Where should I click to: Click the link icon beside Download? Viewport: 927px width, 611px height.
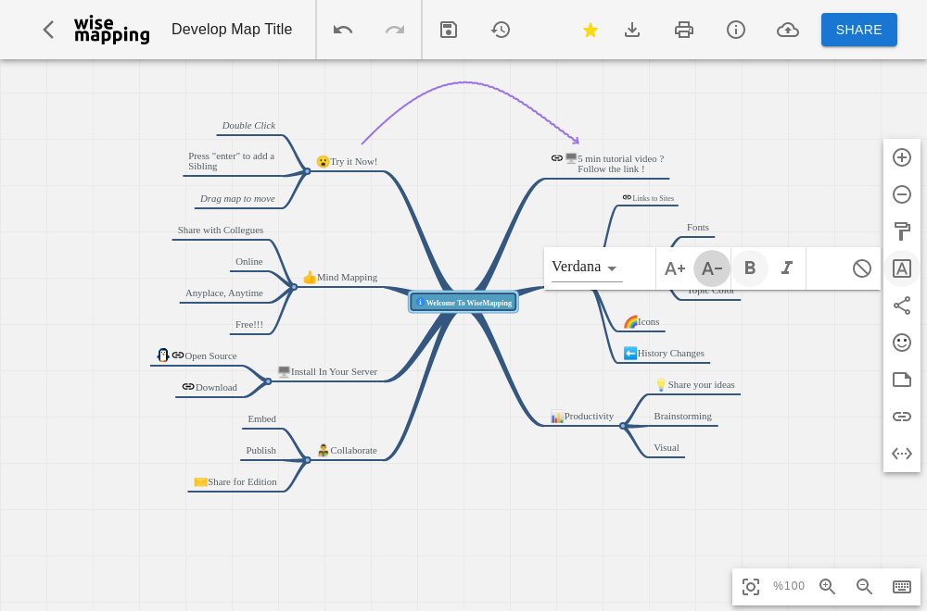click(188, 387)
